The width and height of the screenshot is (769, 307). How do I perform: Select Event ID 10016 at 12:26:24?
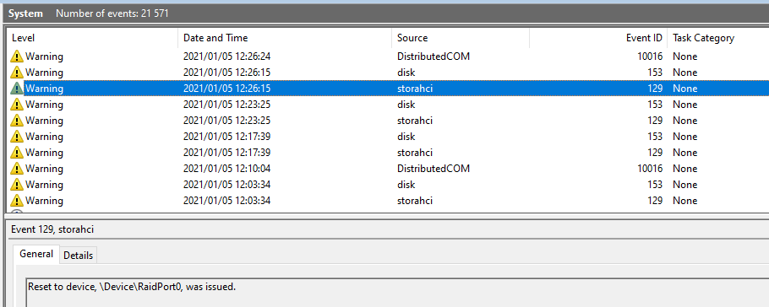[x=650, y=57]
